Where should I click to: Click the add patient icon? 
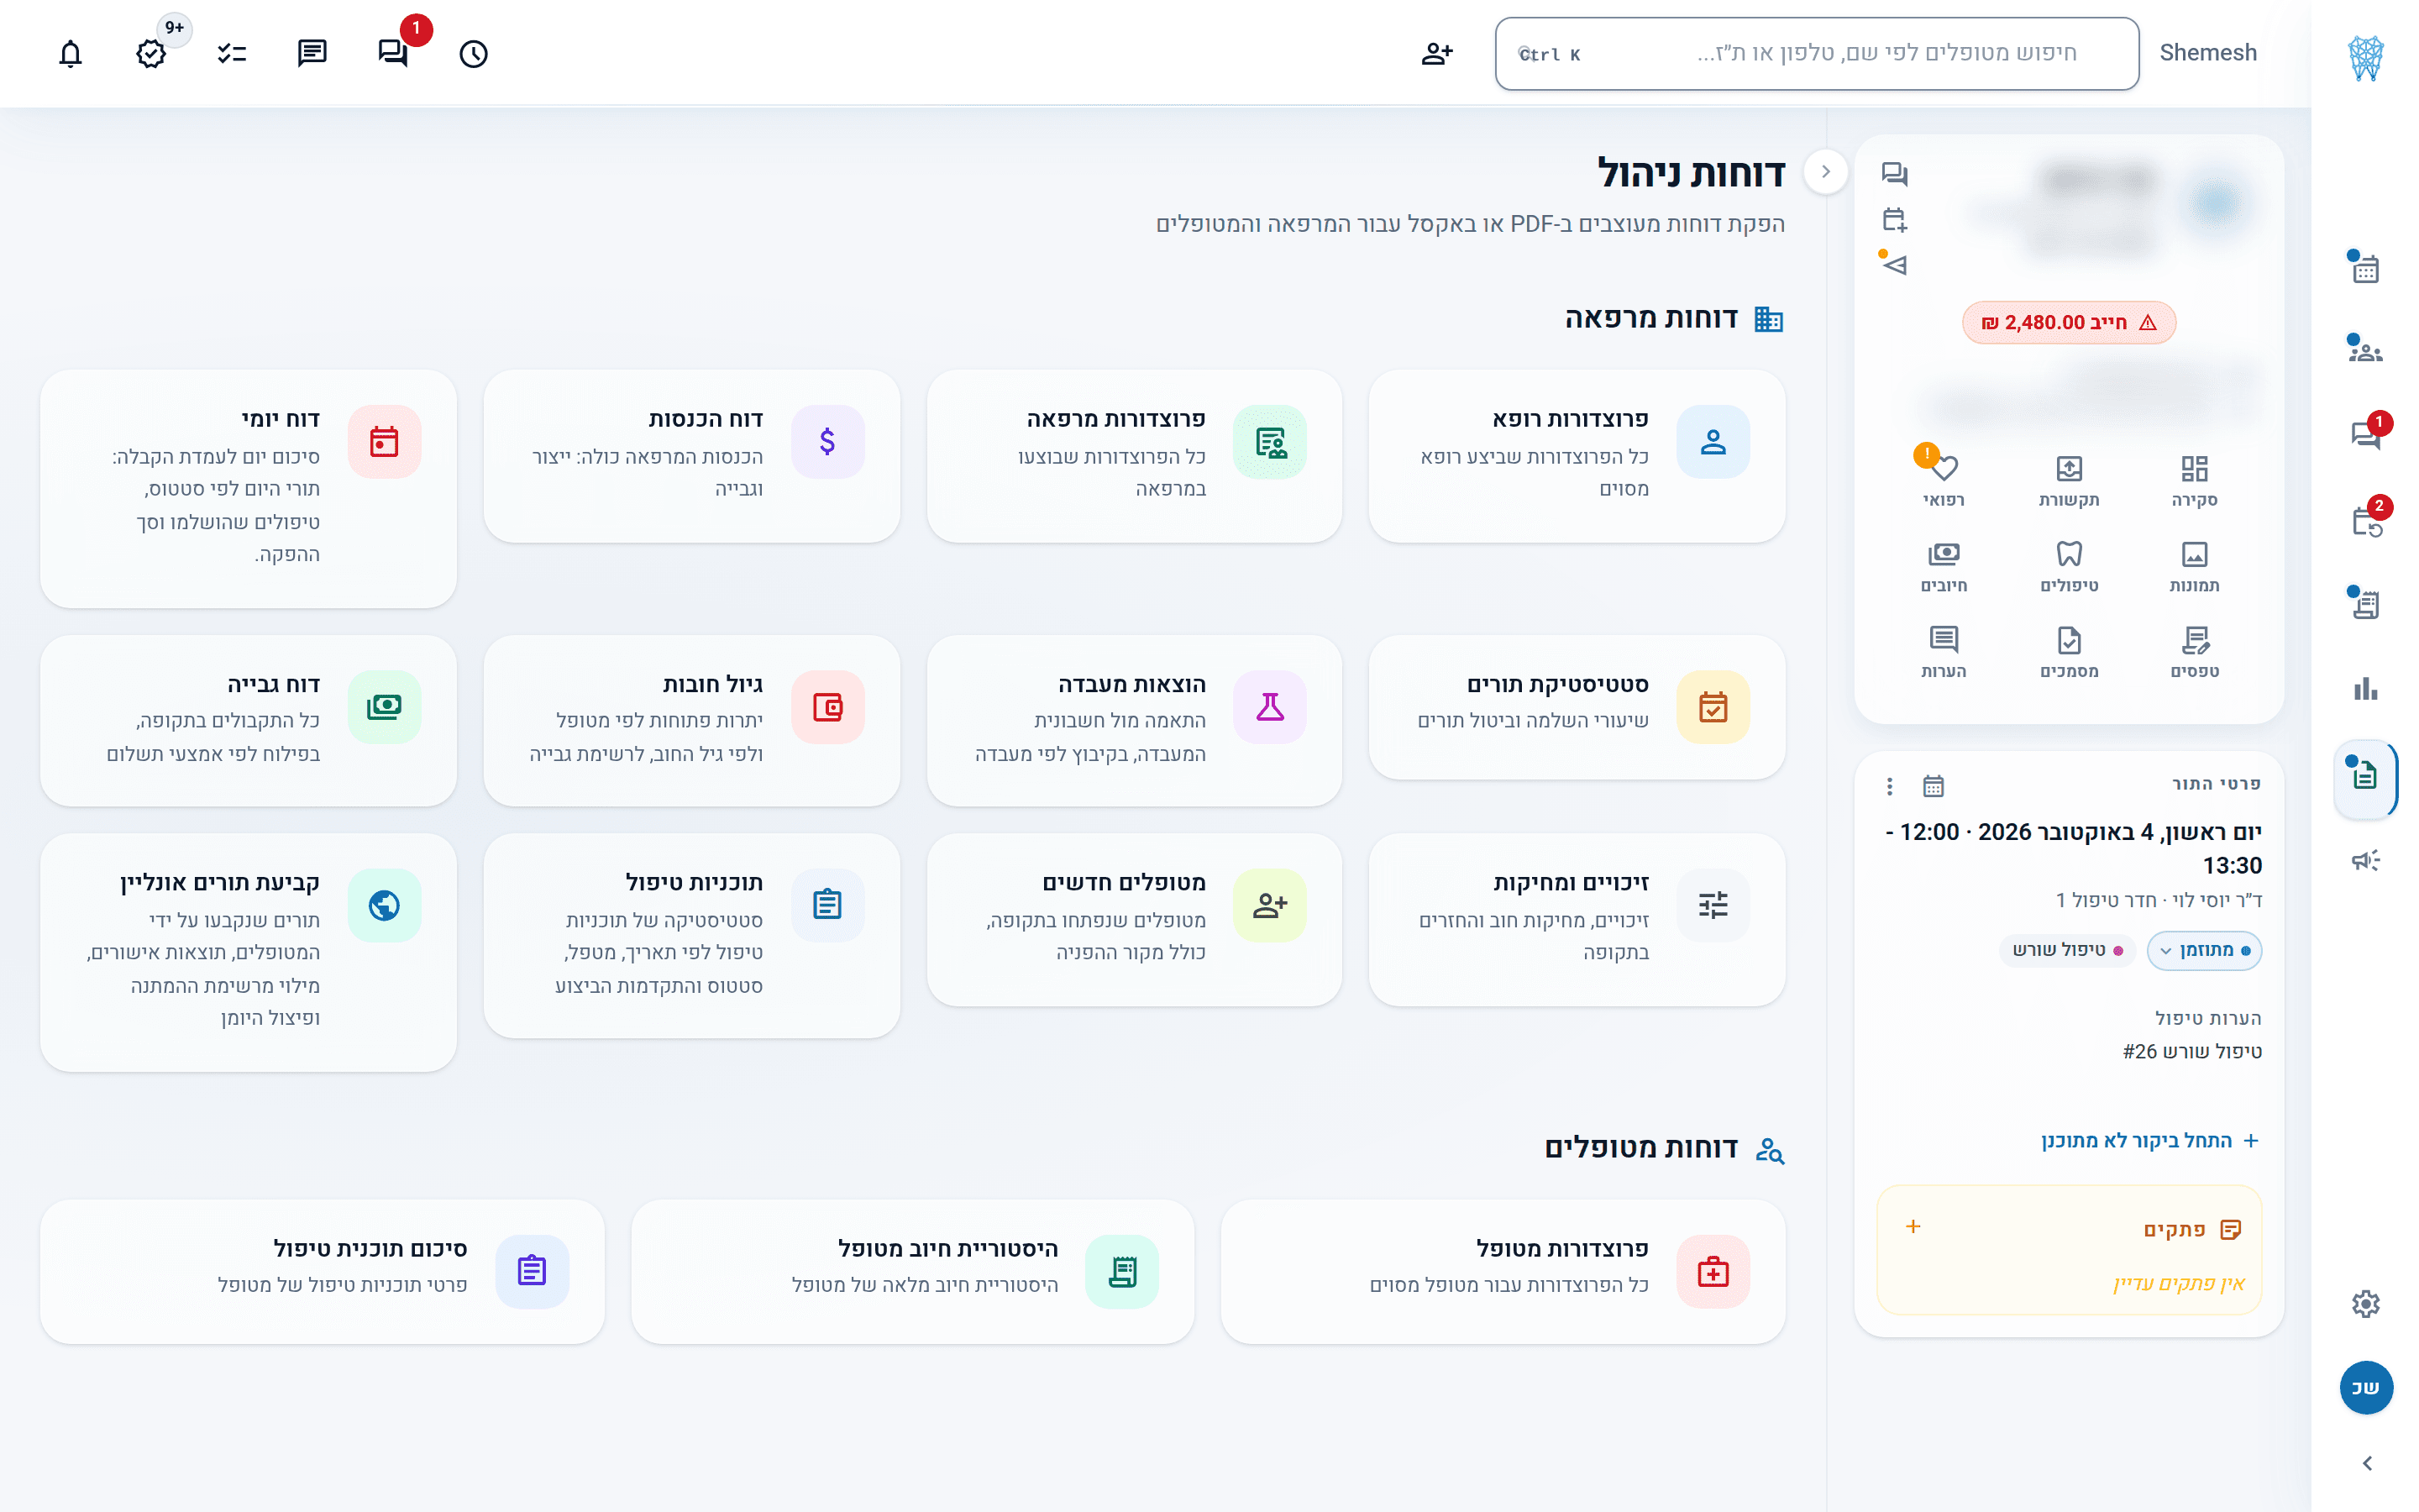coord(1436,53)
